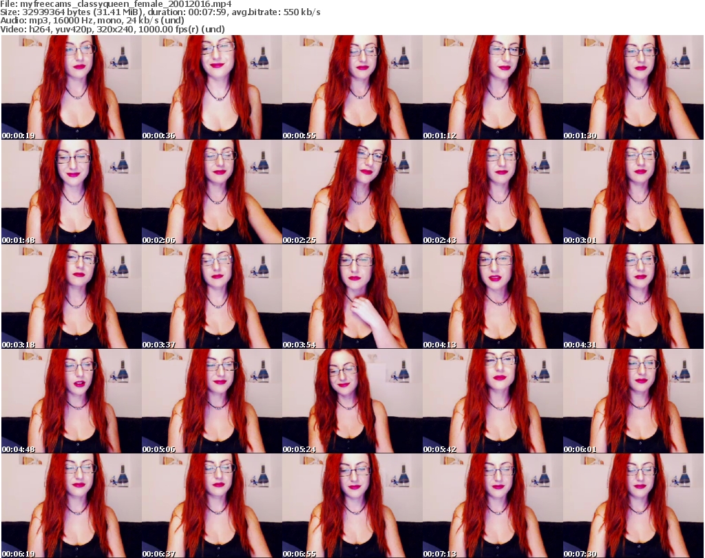Select the frame thumbnail stamped 00:01:12
705x558 pixels.
493,87
